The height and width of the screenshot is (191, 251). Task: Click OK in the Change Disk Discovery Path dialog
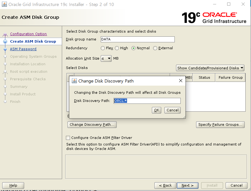click(x=156, y=110)
